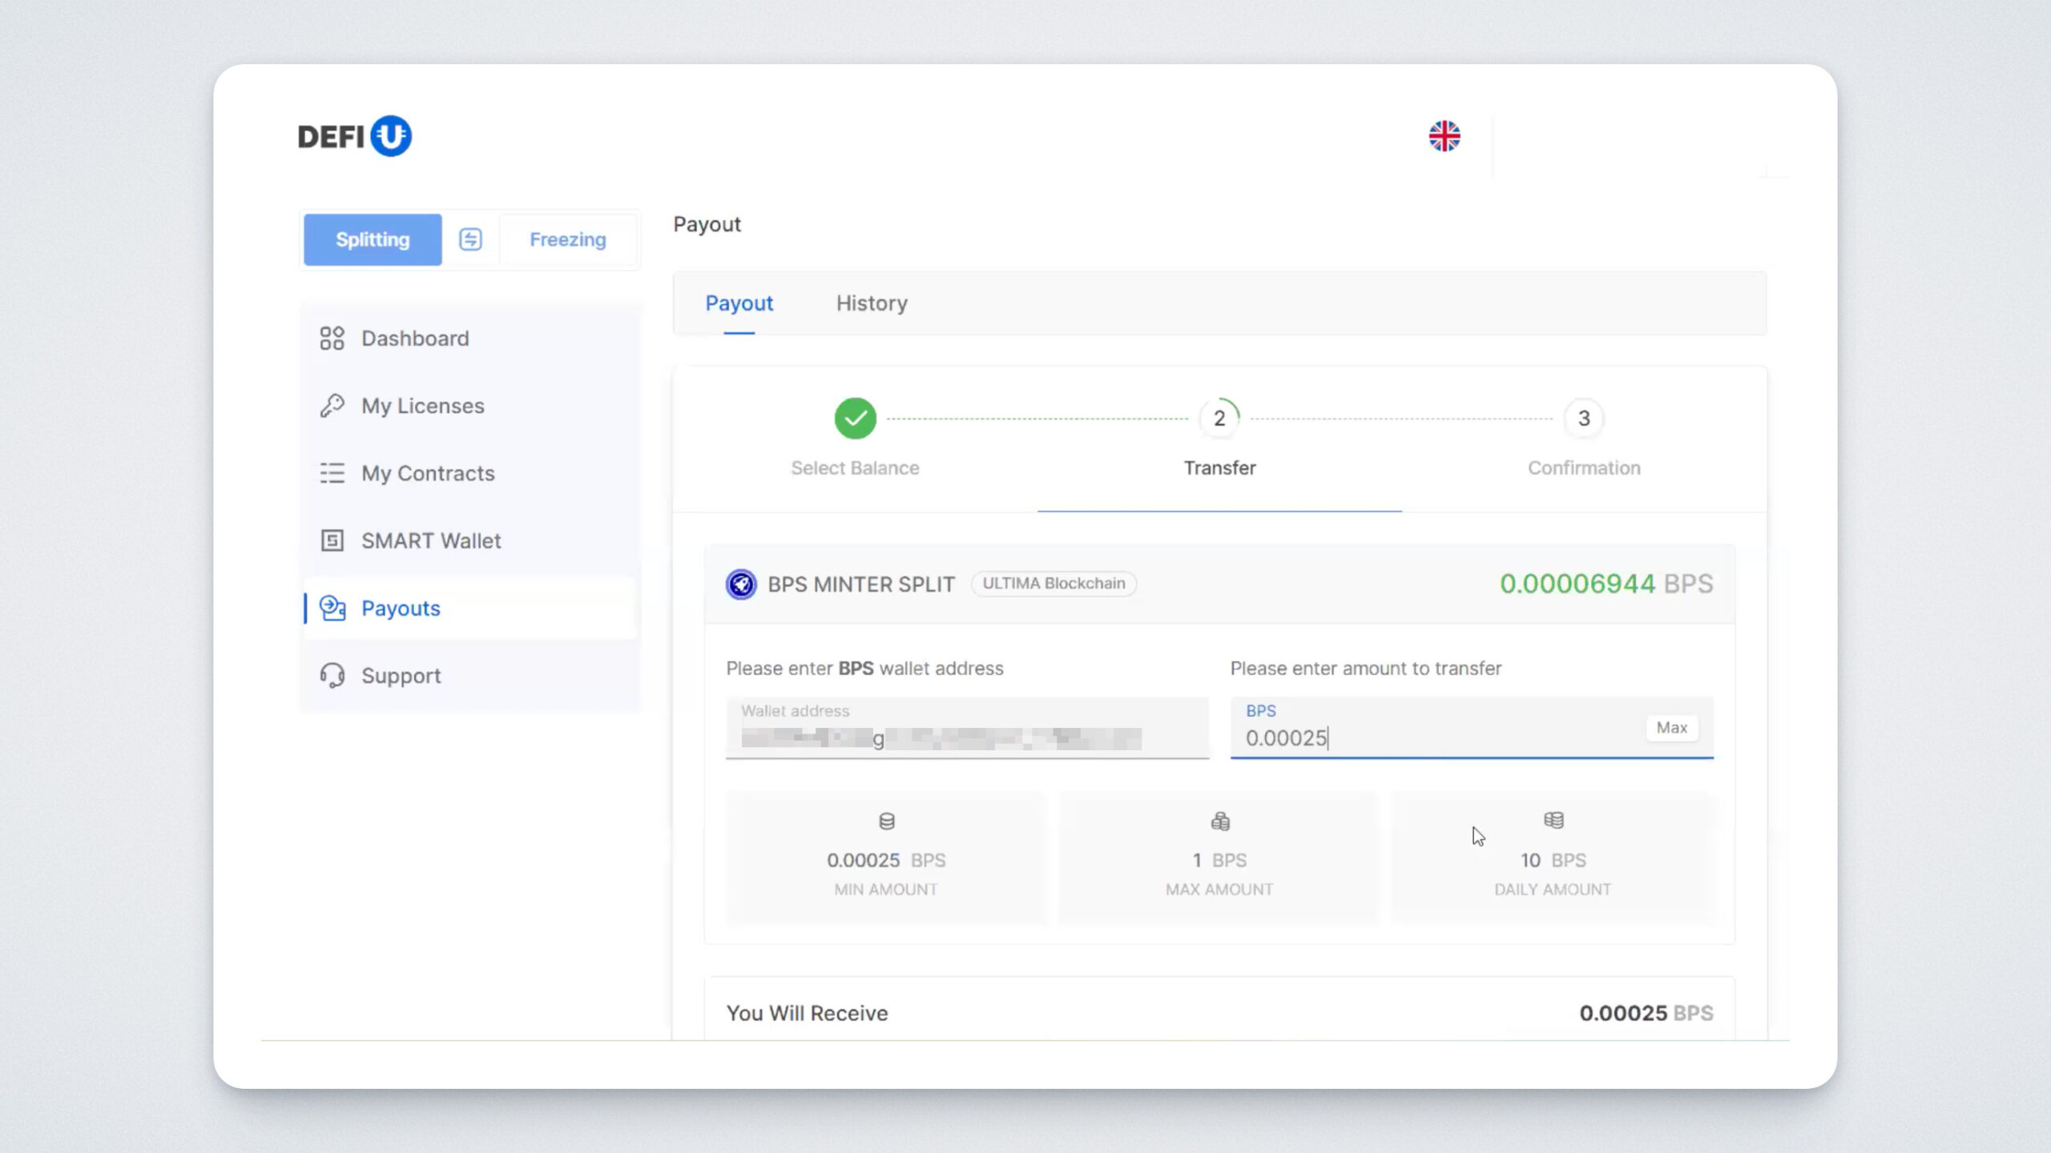Click the step 2 Transfer indicator
Image resolution: width=2051 pixels, height=1153 pixels.
click(x=1219, y=418)
